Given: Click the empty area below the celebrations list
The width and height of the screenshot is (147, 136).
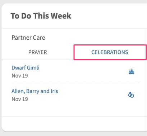Looking at the screenshot, I should (x=74, y=111).
